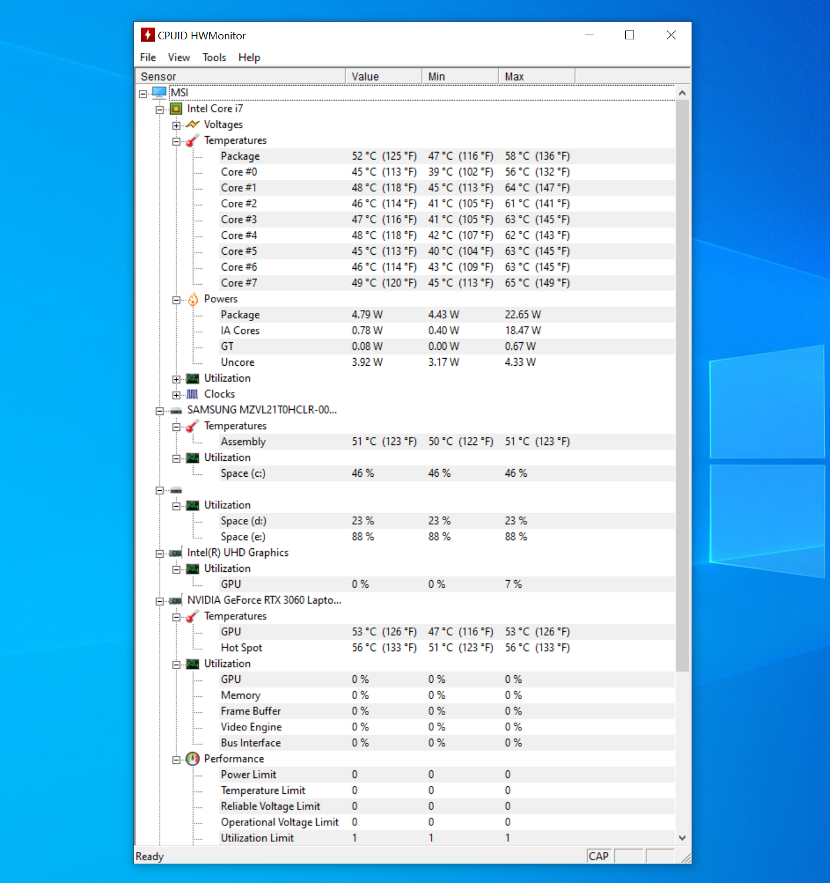Click the MSI computer monitor icon

click(159, 92)
